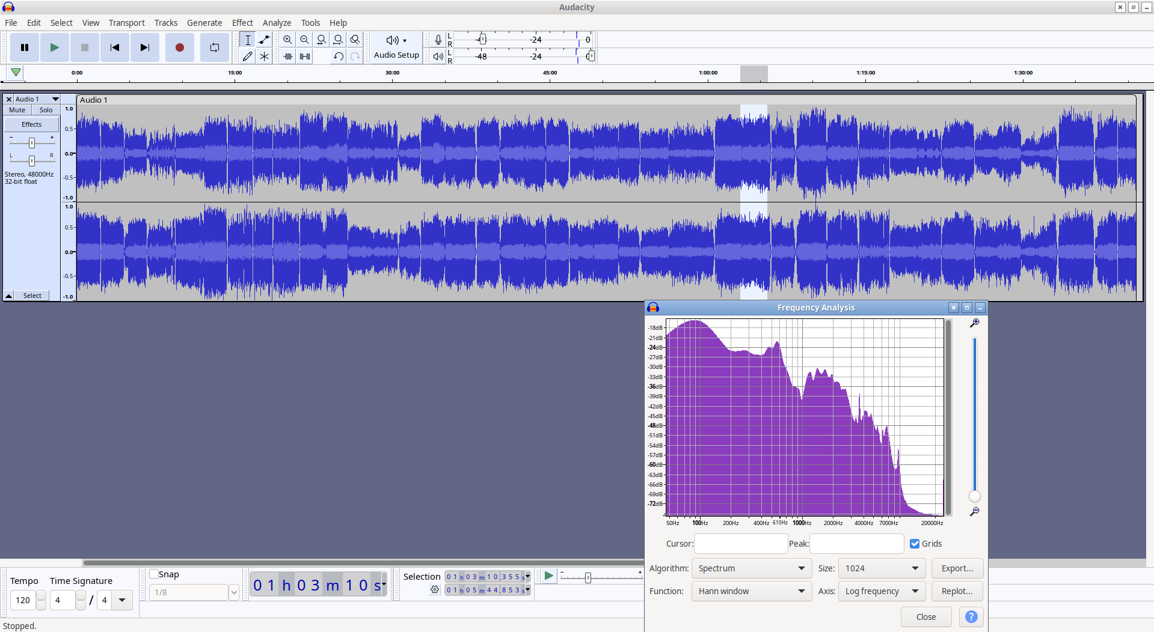
Task: Click the microphone record meter icon
Action: [438, 40]
